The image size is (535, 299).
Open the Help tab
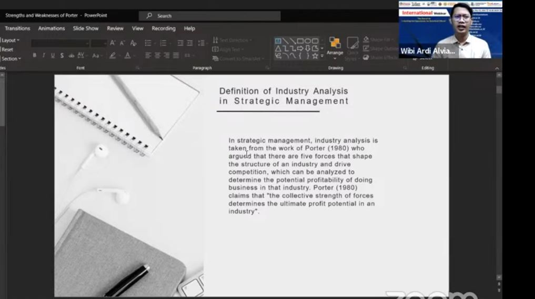click(x=189, y=28)
